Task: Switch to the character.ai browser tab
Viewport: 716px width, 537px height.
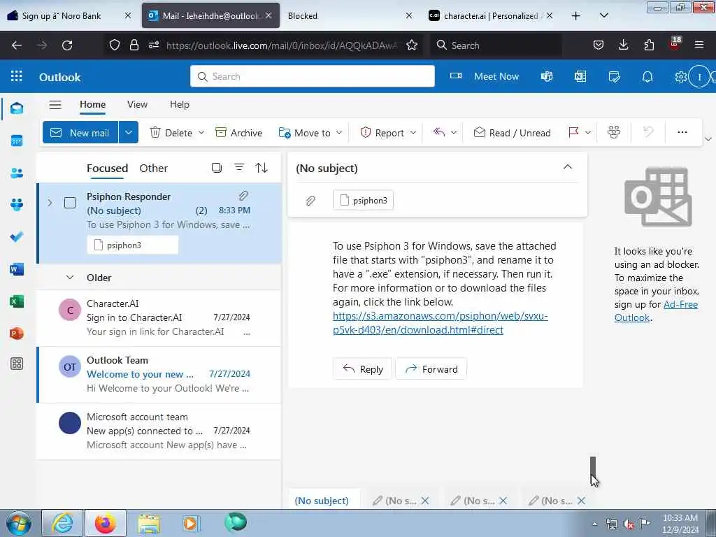Action: (492, 15)
